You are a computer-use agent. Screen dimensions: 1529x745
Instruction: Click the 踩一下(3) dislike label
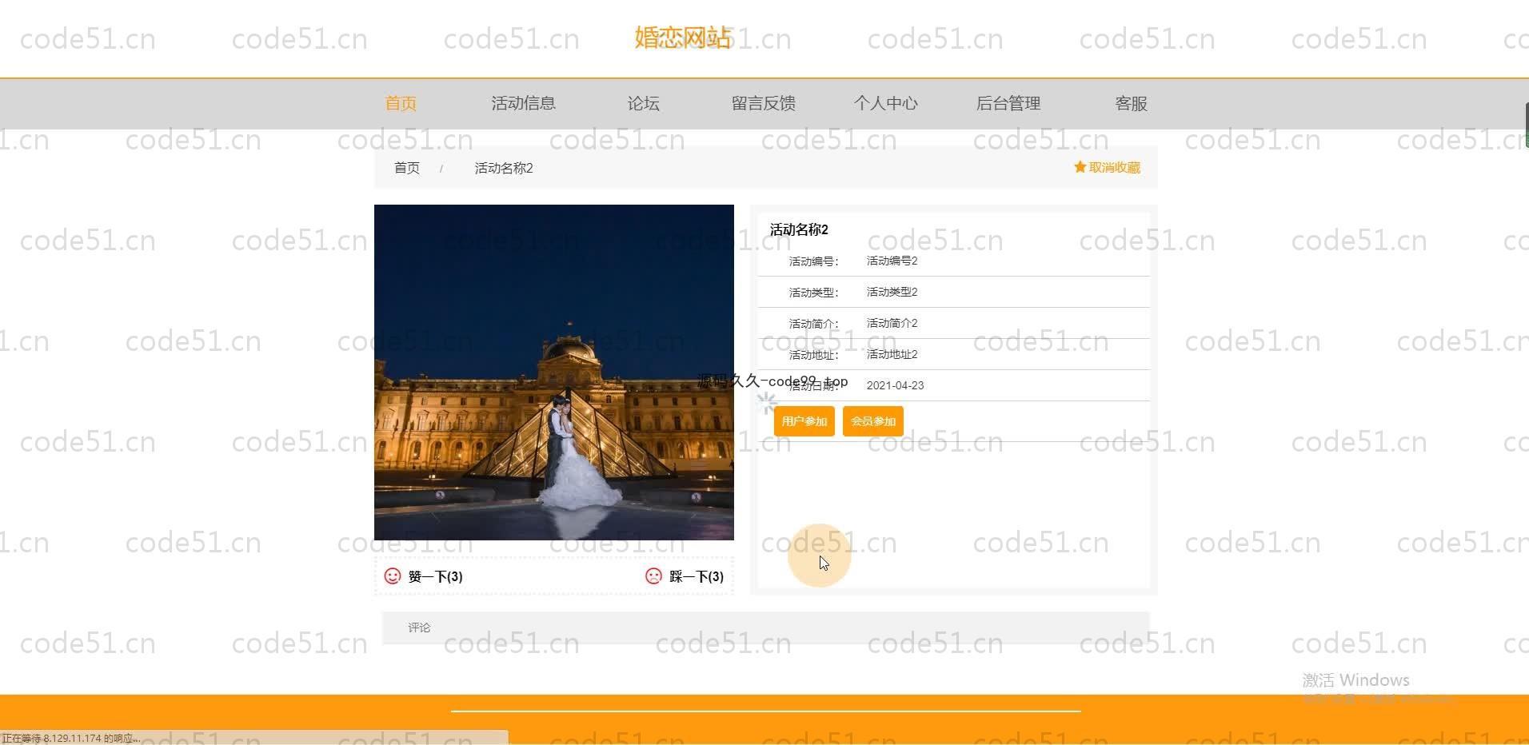[697, 576]
